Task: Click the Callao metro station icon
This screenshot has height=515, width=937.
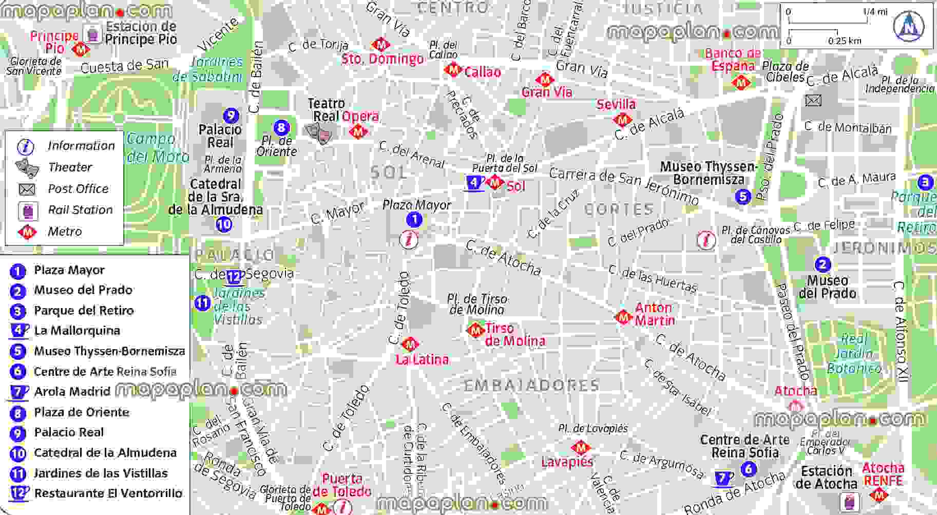Action: click(453, 69)
